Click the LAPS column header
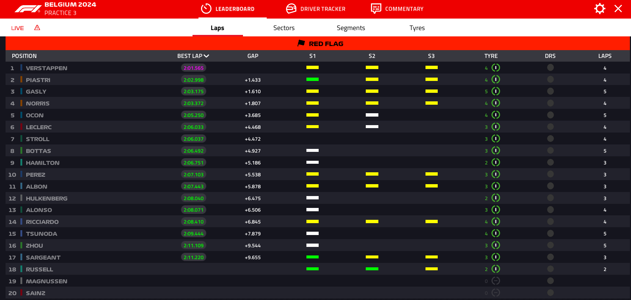This screenshot has width=631, height=300. (x=605, y=56)
